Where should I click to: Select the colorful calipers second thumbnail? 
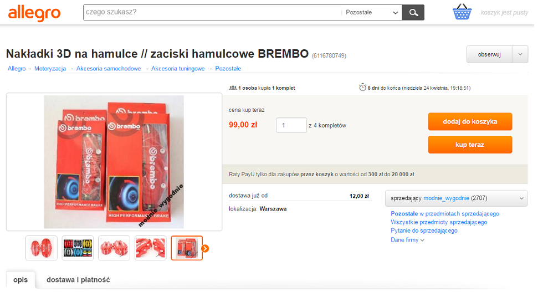[78, 248]
